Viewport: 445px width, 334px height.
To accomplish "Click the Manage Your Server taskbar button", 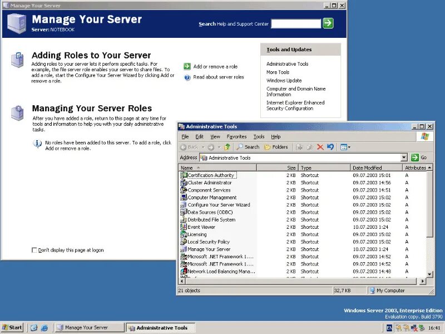I will click(x=90, y=327).
